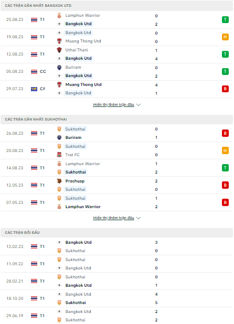The image size is (234, 324).
Task: Click the Buriram club crest in the 05.08.23 match
Action: (59, 67)
